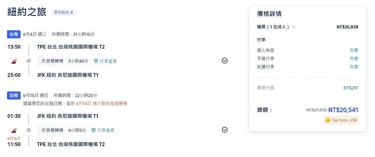Select the 去程 outbound label
Viewport: 375px width, 157px height.
[14, 34]
